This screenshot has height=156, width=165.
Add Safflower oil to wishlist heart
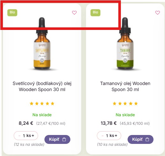(x=74, y=13)
